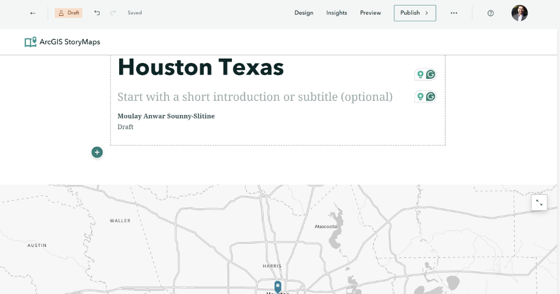Open the user profile avatar
Image resolution: width=560 pixels, height=294 pixels.
pos(520,13)
